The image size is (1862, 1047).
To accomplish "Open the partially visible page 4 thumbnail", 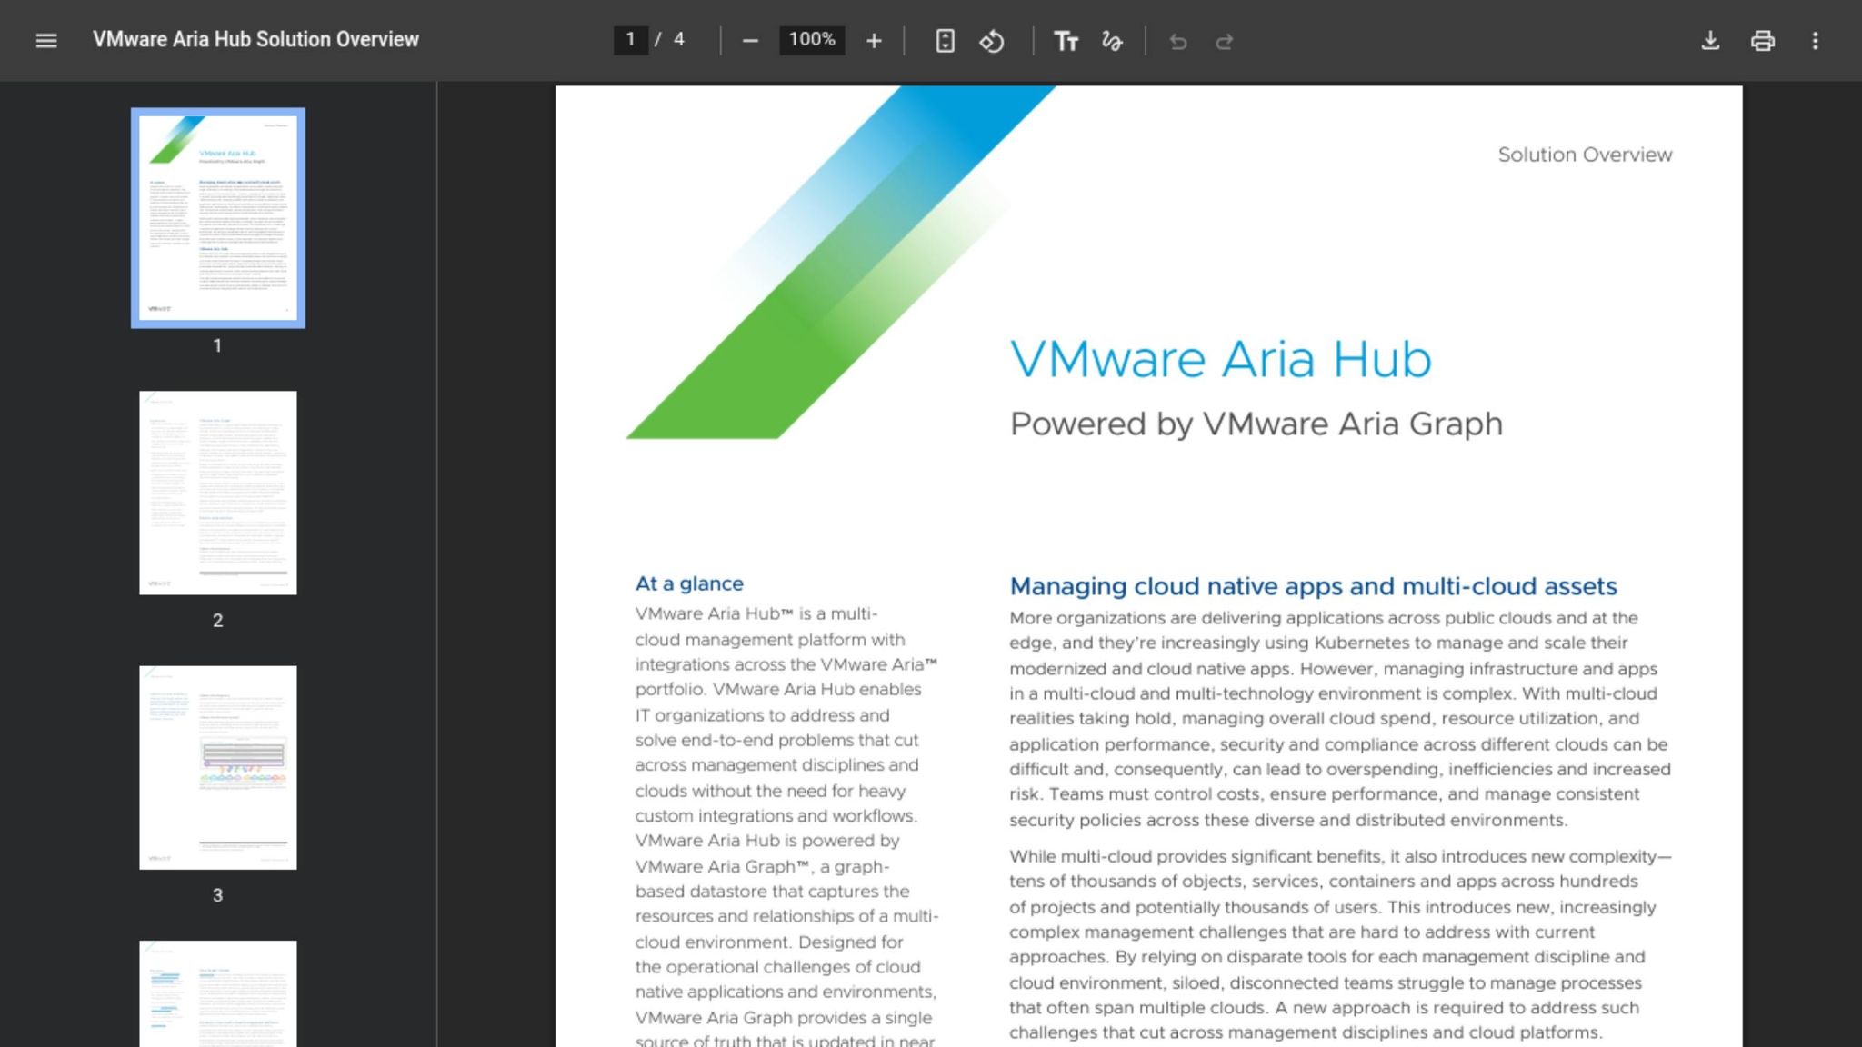I will [218, 993].
